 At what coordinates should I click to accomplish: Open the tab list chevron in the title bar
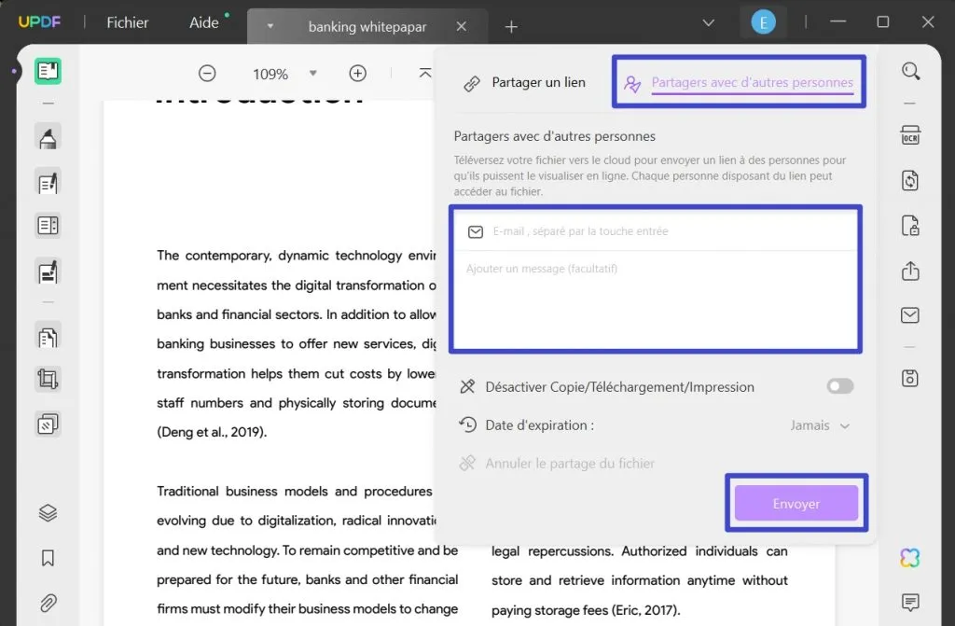tap(709, 23)
